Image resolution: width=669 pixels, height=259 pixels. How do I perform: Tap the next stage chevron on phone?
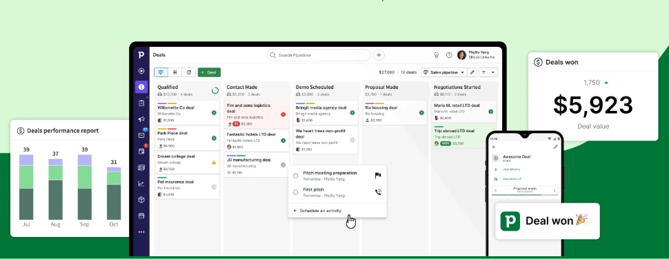point(555,190)
